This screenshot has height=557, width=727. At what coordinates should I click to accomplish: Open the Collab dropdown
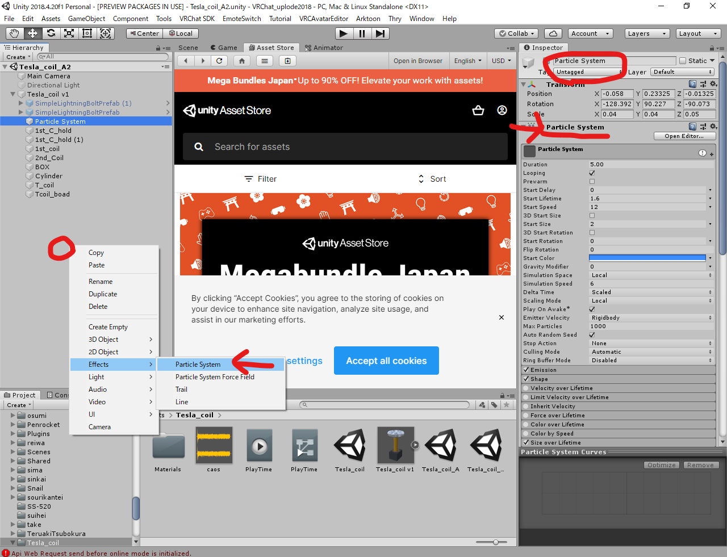(516, 33)
